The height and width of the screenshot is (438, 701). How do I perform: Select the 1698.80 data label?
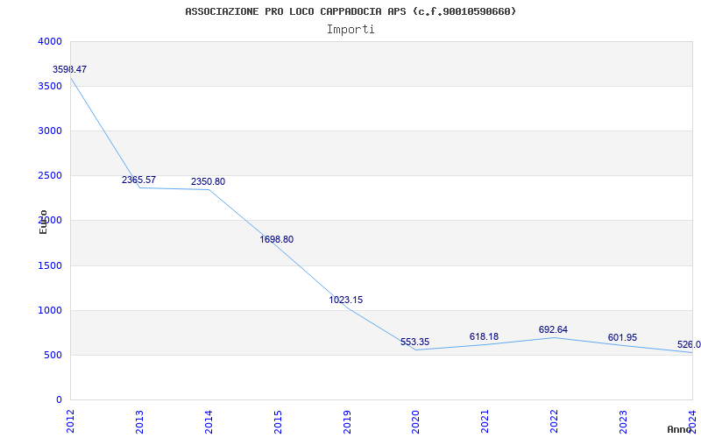(x=277, y=239)
